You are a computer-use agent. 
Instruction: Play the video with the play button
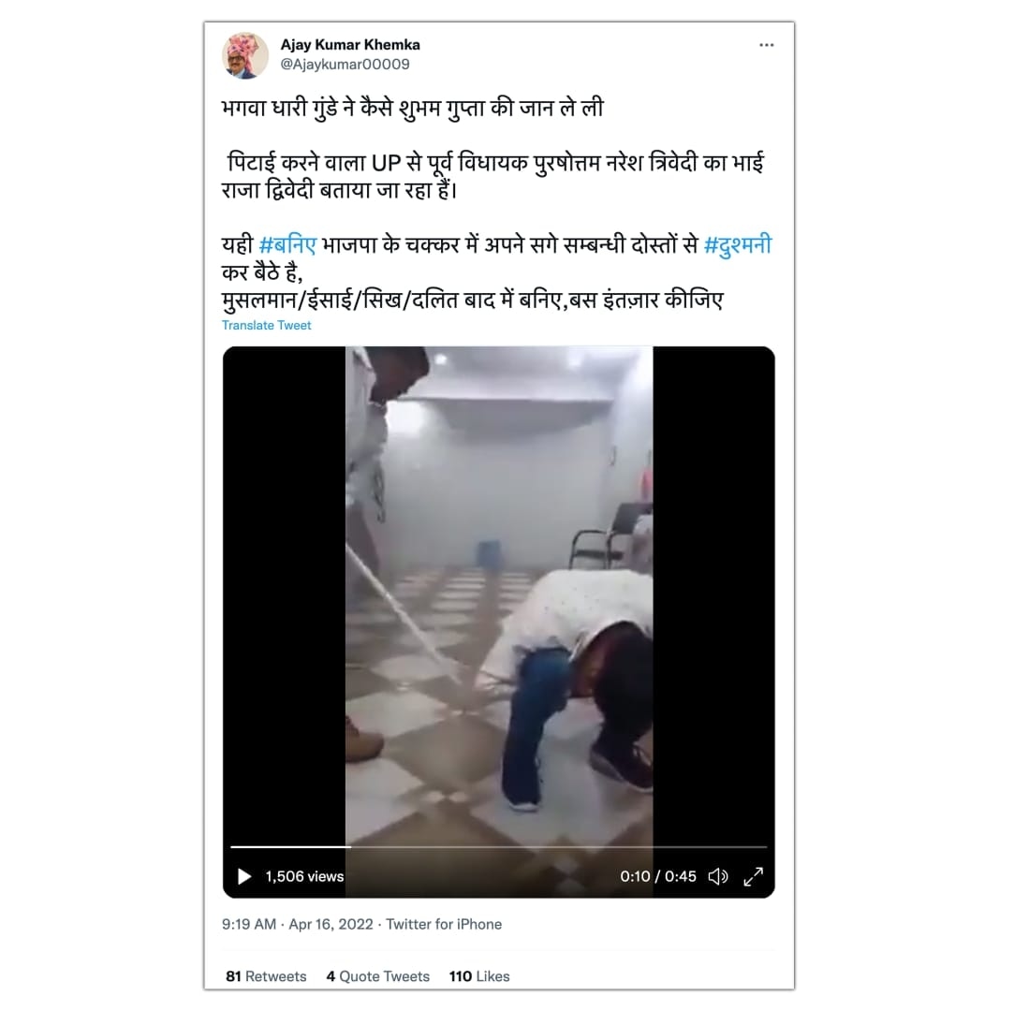pos(244,876)
